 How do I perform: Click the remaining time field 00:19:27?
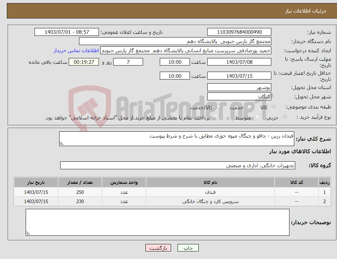pos(84,62)
